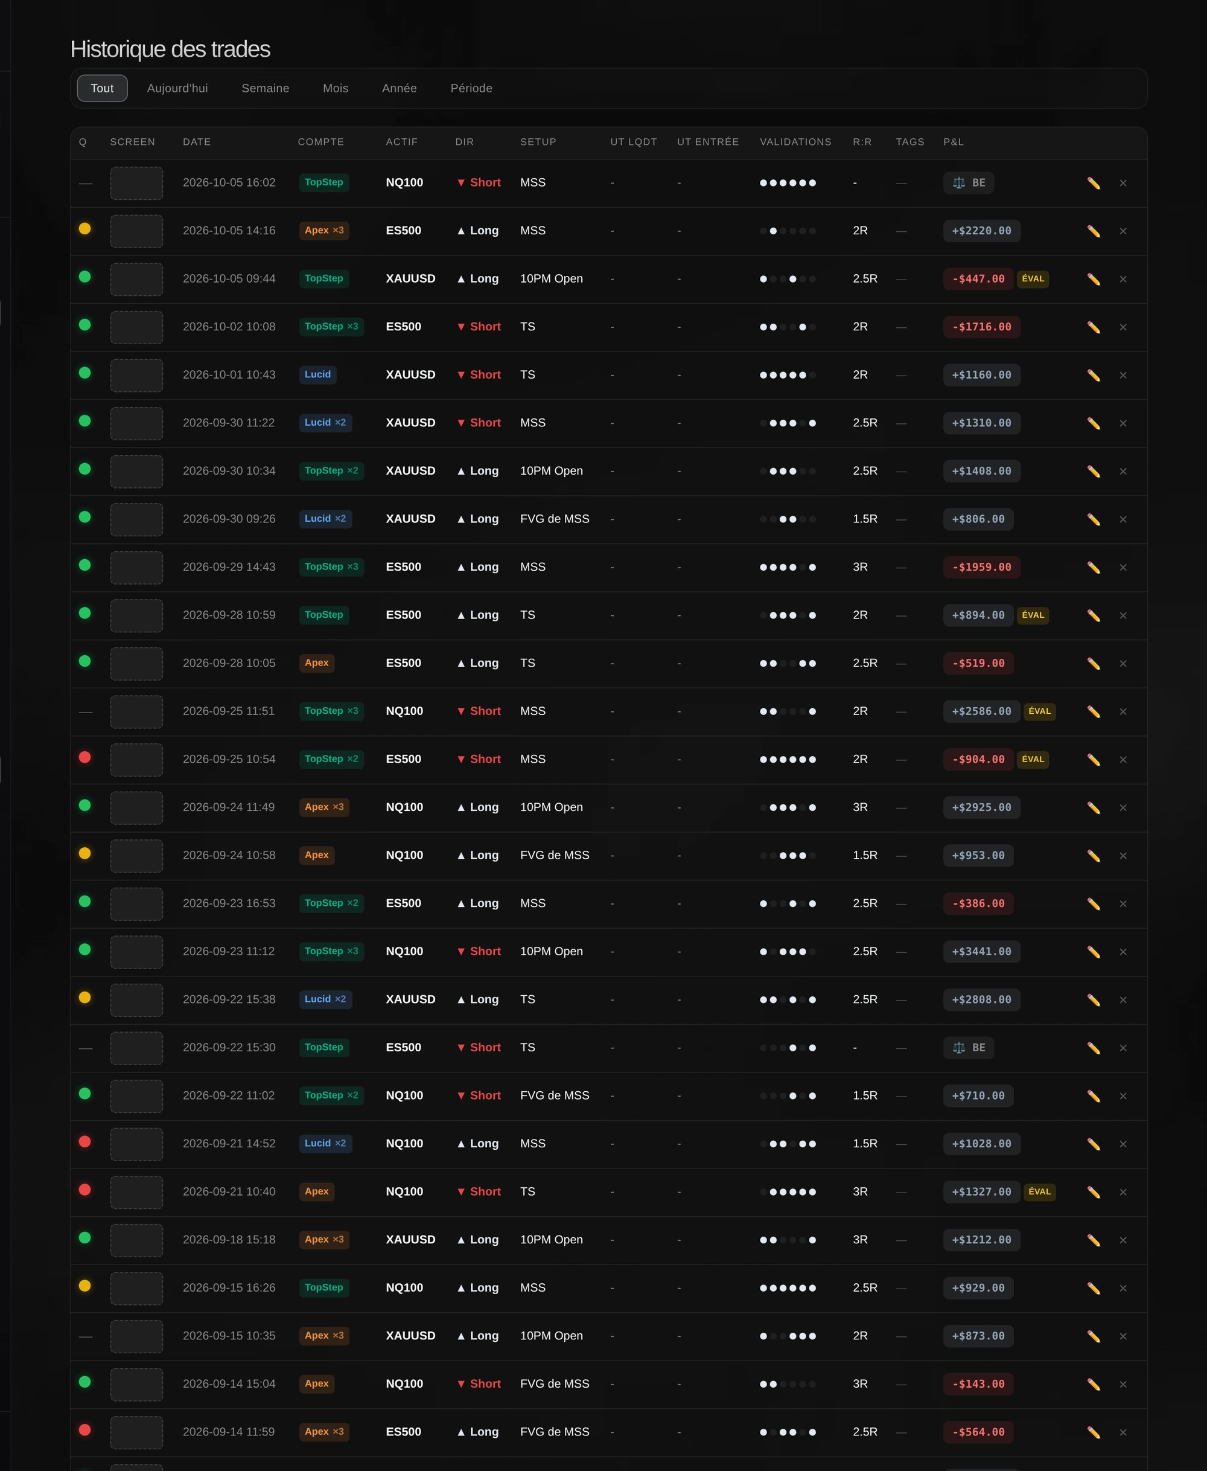This screenshot has width=1207, height=1471.
Task: Edit the 2026-09-22 15:30 BE trade
Action: pyautogui.click(x=1093, y=1048)
